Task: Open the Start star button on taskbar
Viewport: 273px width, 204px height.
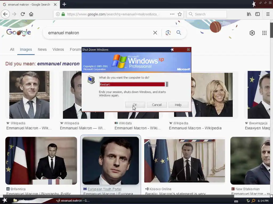Action: [x=5, y=200]
